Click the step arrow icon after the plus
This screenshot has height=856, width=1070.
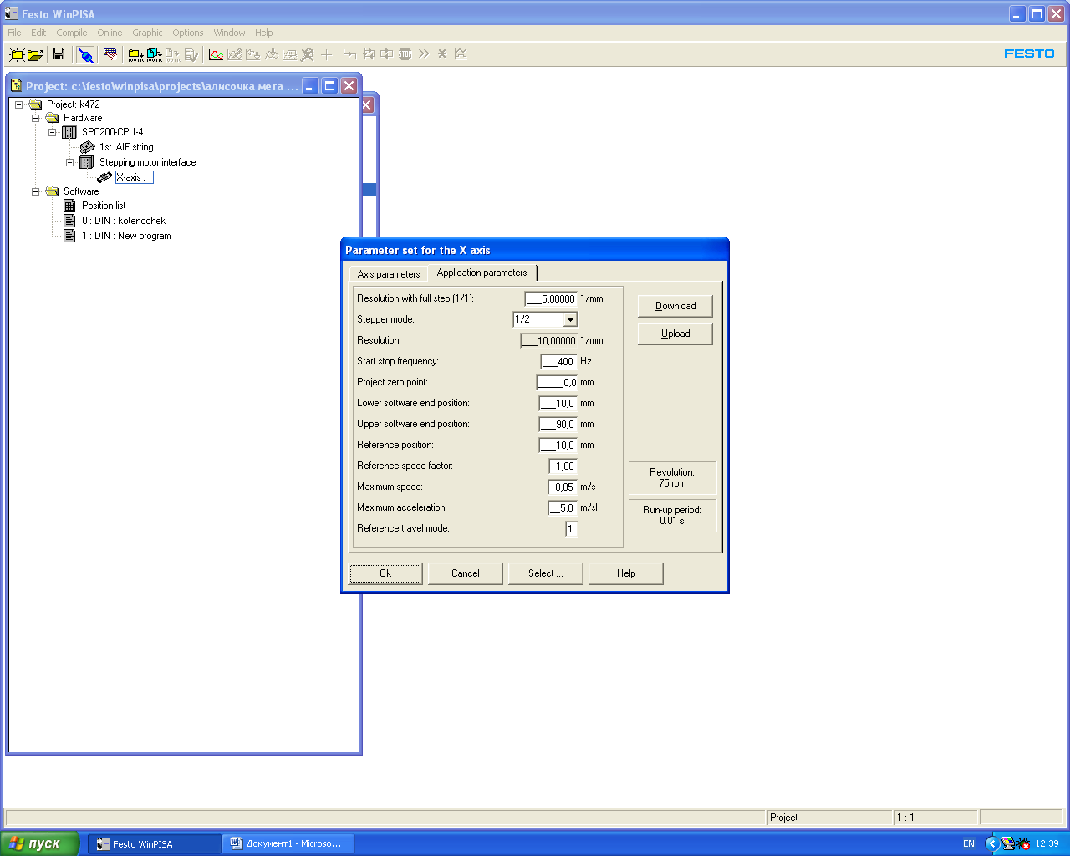[x=349, y=53]
